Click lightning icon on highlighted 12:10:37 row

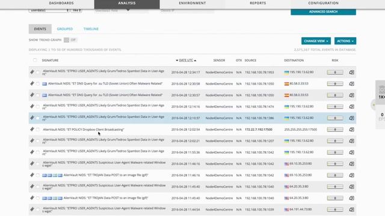click(32, 118)
